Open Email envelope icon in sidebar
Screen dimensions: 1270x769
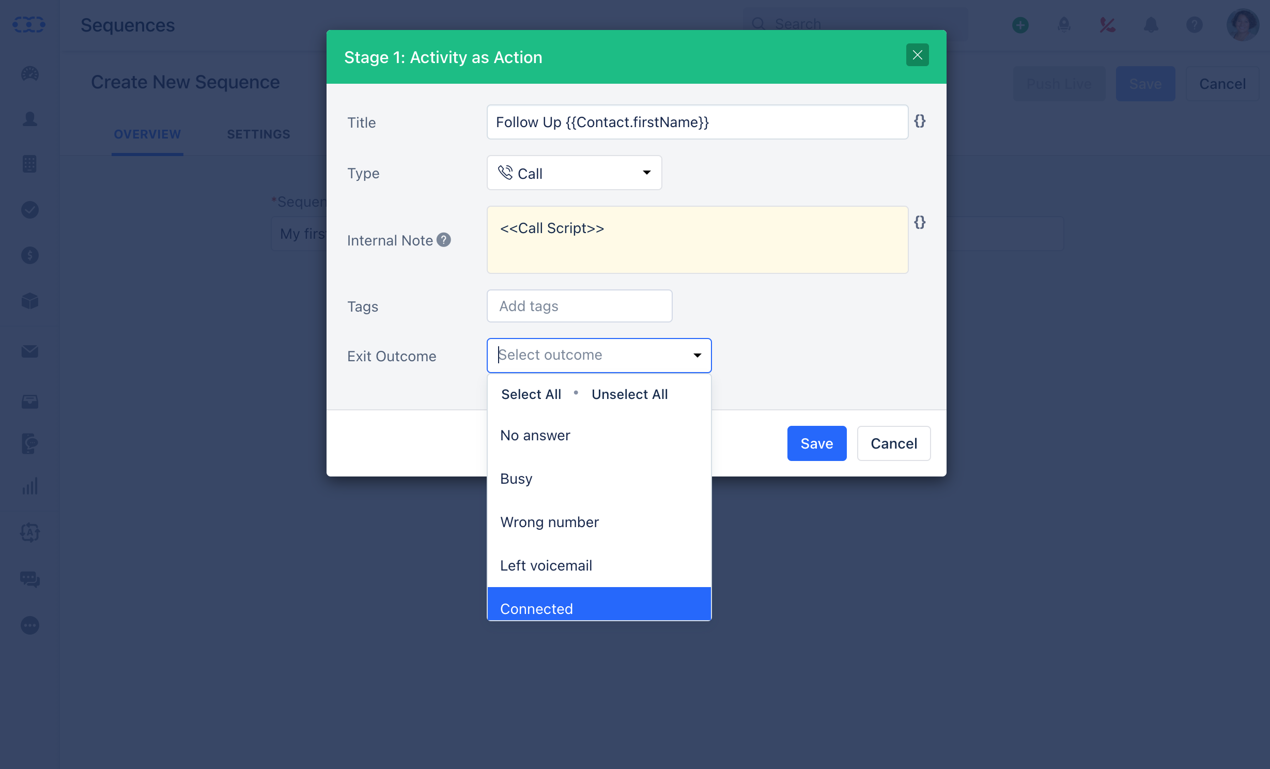click(x=29, y=351)
